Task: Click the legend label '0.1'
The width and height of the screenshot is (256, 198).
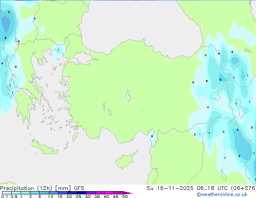Action: (4, 196)
